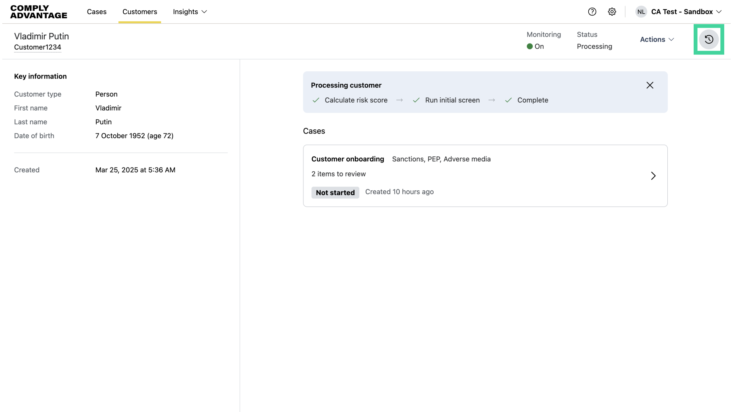This screenshot has width=733, height=412.
Task: Expand the Actions dropdown
Action: [x=657, y=39]
